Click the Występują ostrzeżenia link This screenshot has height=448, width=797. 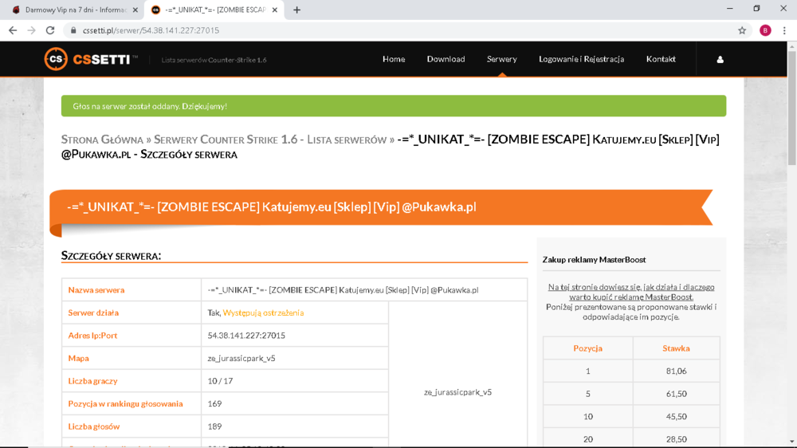click(263, 312)
